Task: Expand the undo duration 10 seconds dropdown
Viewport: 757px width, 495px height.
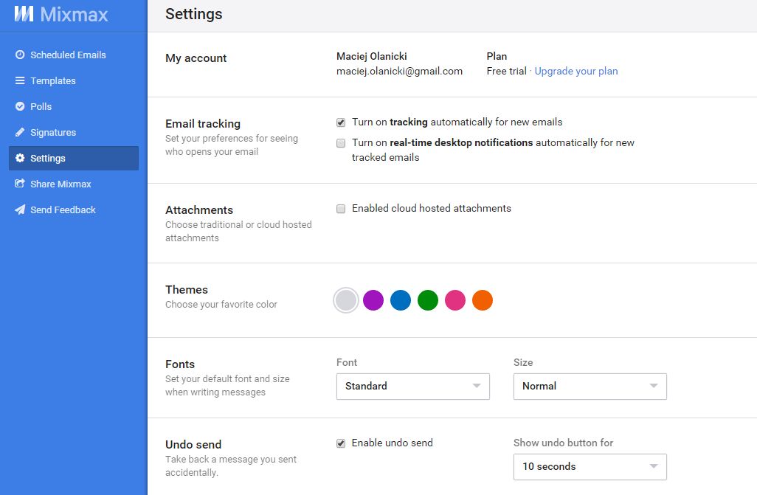Action: coord(590,466)
